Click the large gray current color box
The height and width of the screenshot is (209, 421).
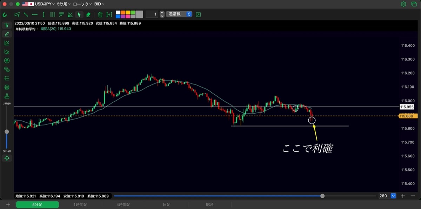(139, 14)
